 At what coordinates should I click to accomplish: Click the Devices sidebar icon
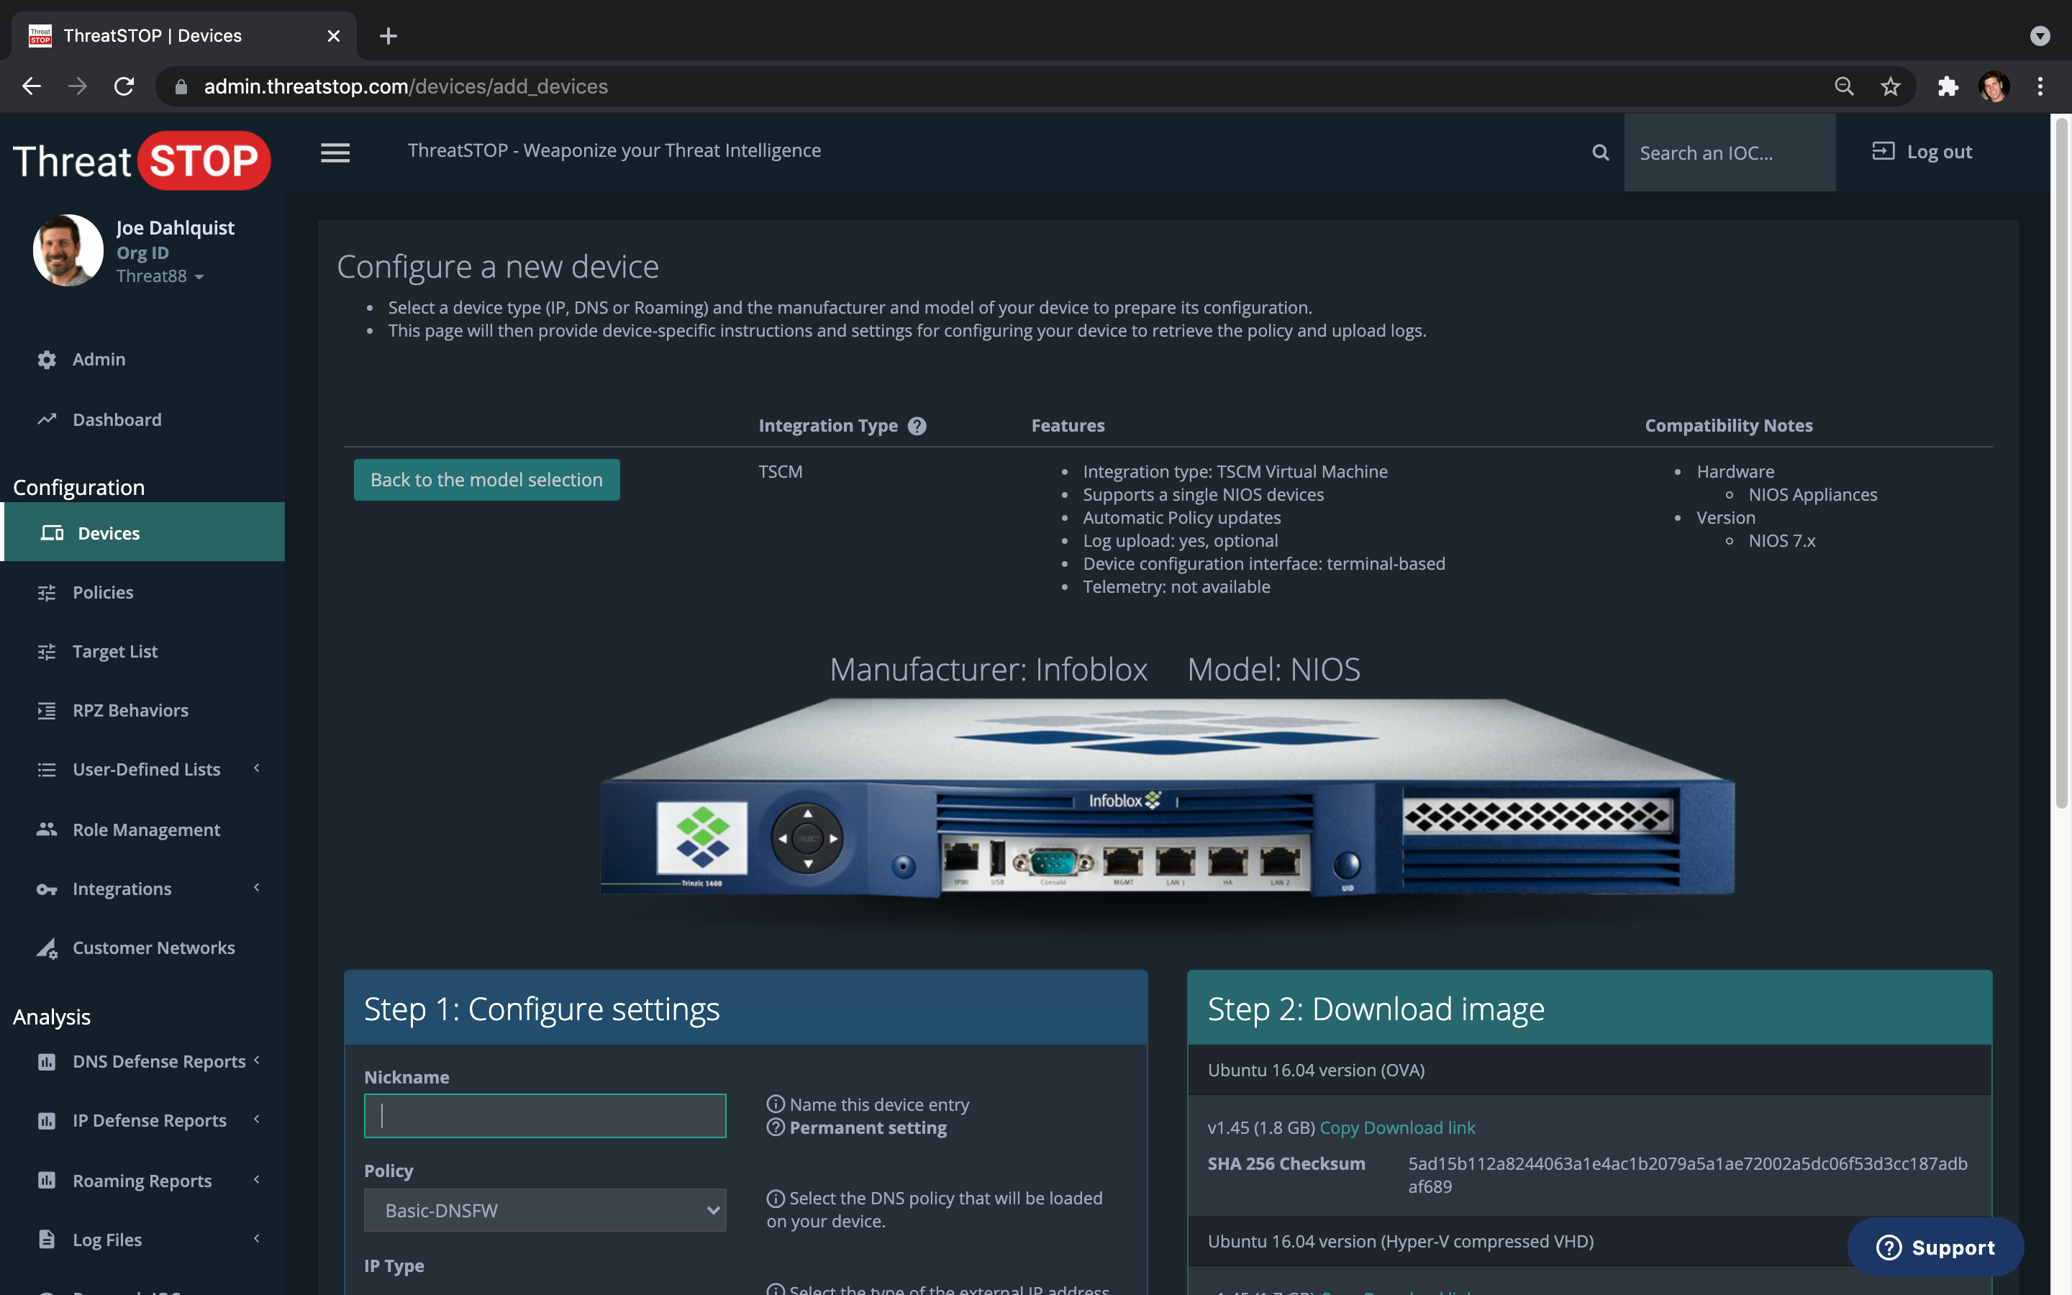[51, 532]
